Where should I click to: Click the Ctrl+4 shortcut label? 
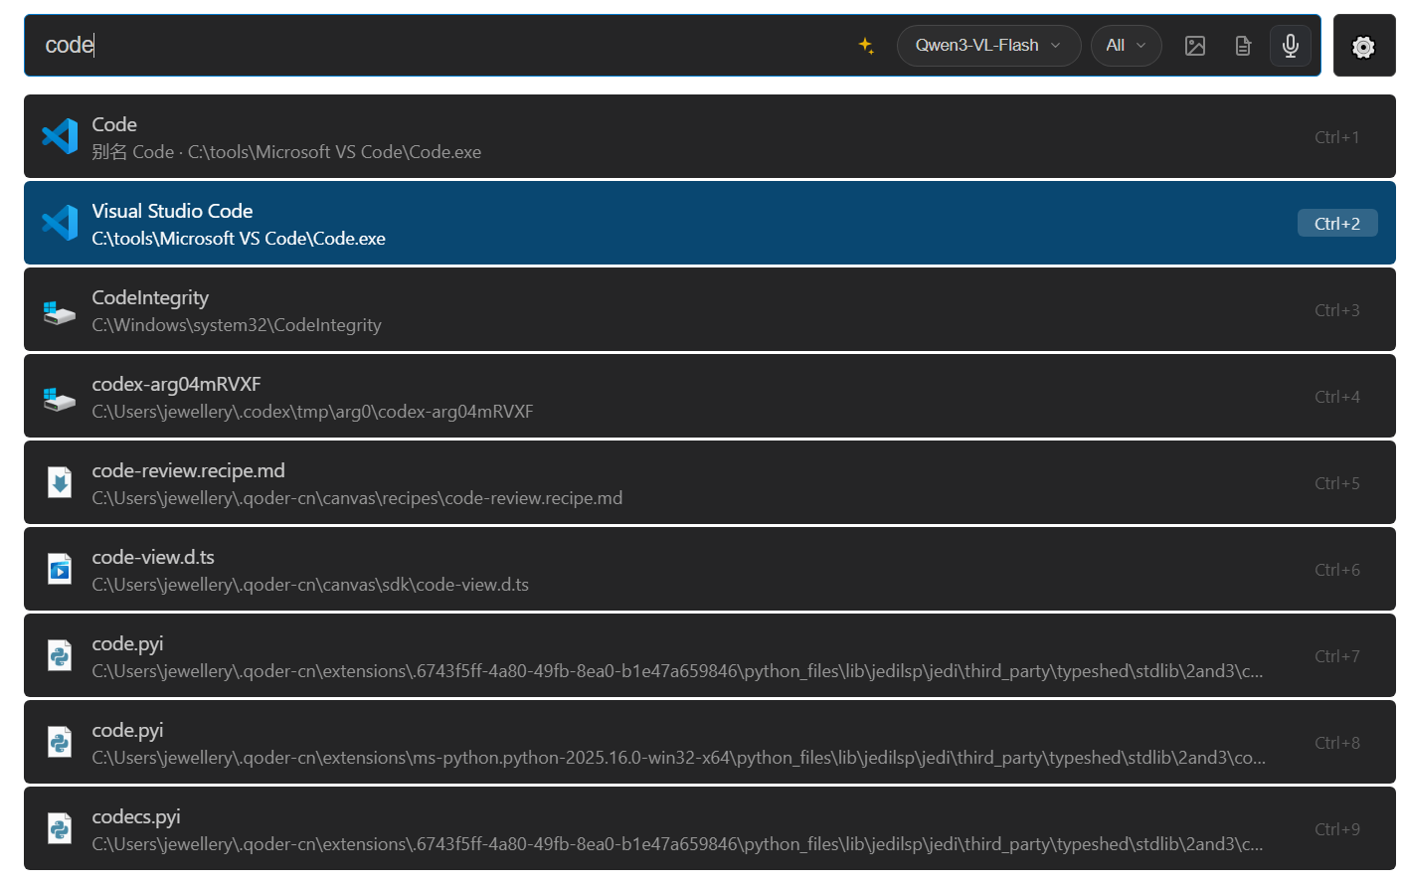[x=1337, y=397]
